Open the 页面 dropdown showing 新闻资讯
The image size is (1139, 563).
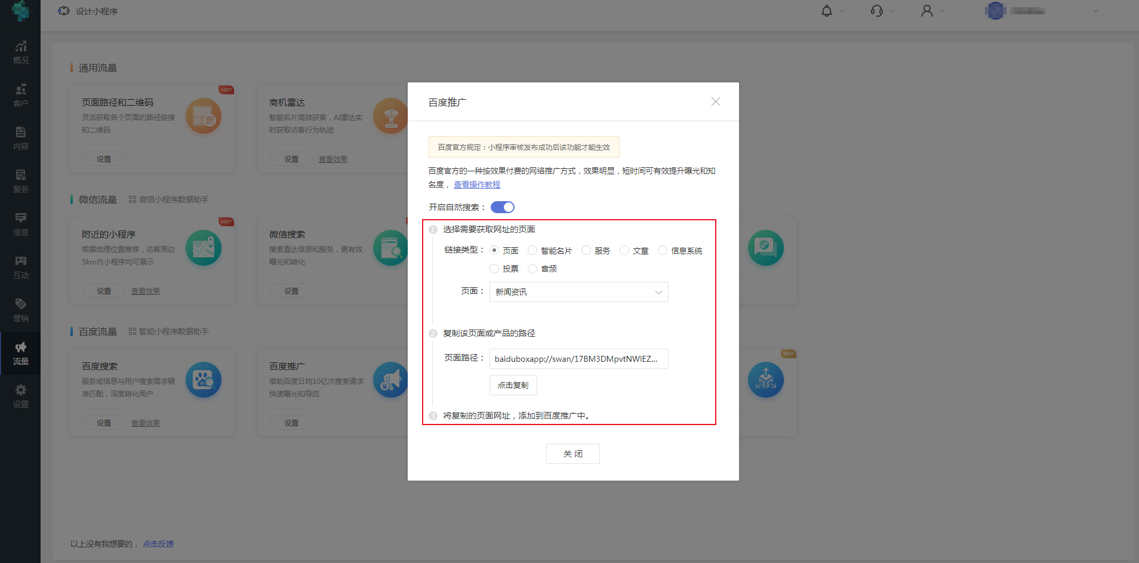pos(579,292)
